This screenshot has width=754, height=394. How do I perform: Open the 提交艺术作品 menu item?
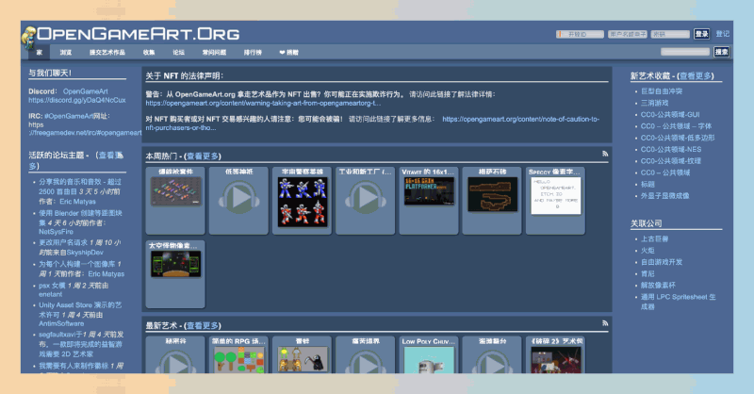click(x=107, y=53)
